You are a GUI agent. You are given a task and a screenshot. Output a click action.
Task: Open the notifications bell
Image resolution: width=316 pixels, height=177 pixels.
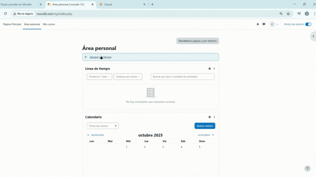click(x=258, y=24)
